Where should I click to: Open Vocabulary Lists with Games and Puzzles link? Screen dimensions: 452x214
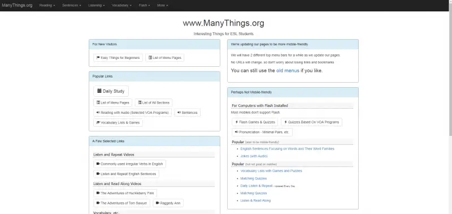(x=271, y=170)
